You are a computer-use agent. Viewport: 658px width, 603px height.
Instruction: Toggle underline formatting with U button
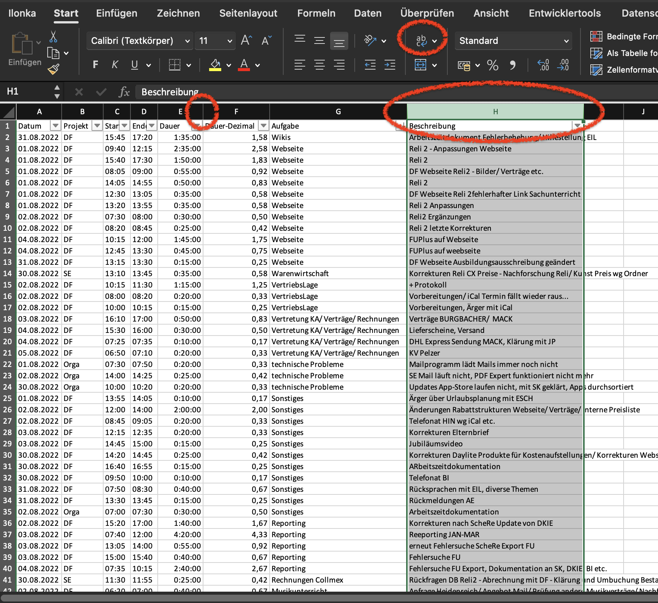pyautogui.click(x=134, y=65)
